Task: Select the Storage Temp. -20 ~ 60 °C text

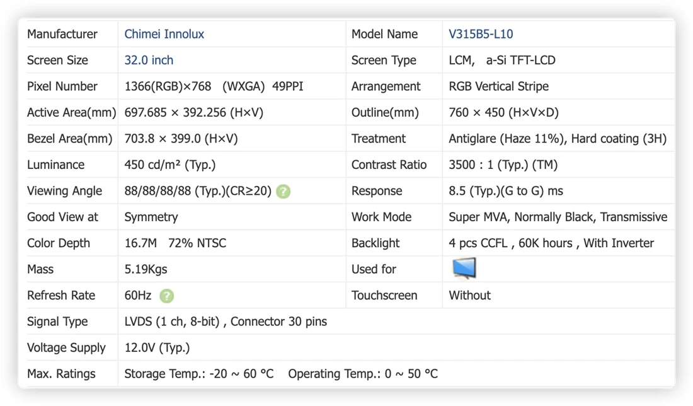Action: (x=199, y=374)
